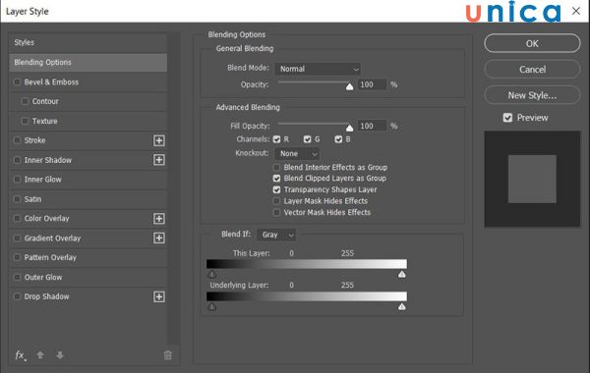Enable the Outer Glow checkbox

click(x=17, y=277)
